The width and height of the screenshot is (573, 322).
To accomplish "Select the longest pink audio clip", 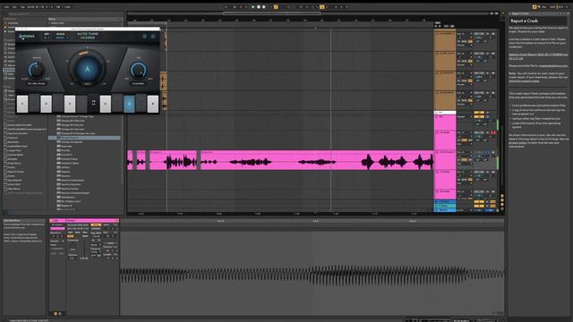I will point(316,160).
